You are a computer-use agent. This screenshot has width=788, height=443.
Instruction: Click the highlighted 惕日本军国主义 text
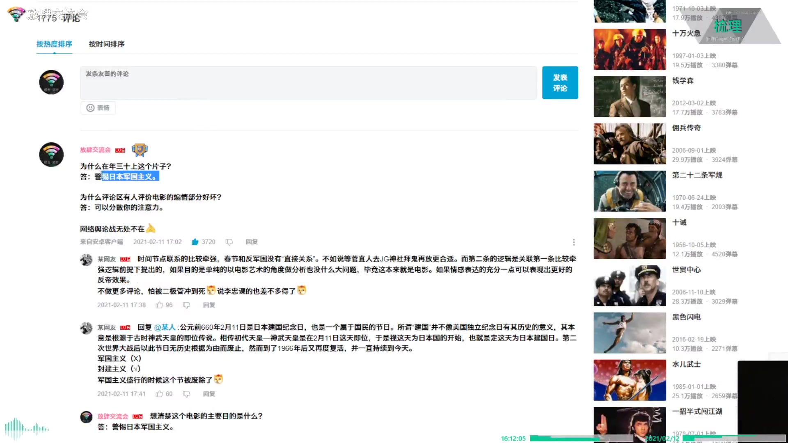pos(130,176)
